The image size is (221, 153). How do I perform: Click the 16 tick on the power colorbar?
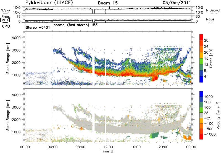(x=206, y=59)
